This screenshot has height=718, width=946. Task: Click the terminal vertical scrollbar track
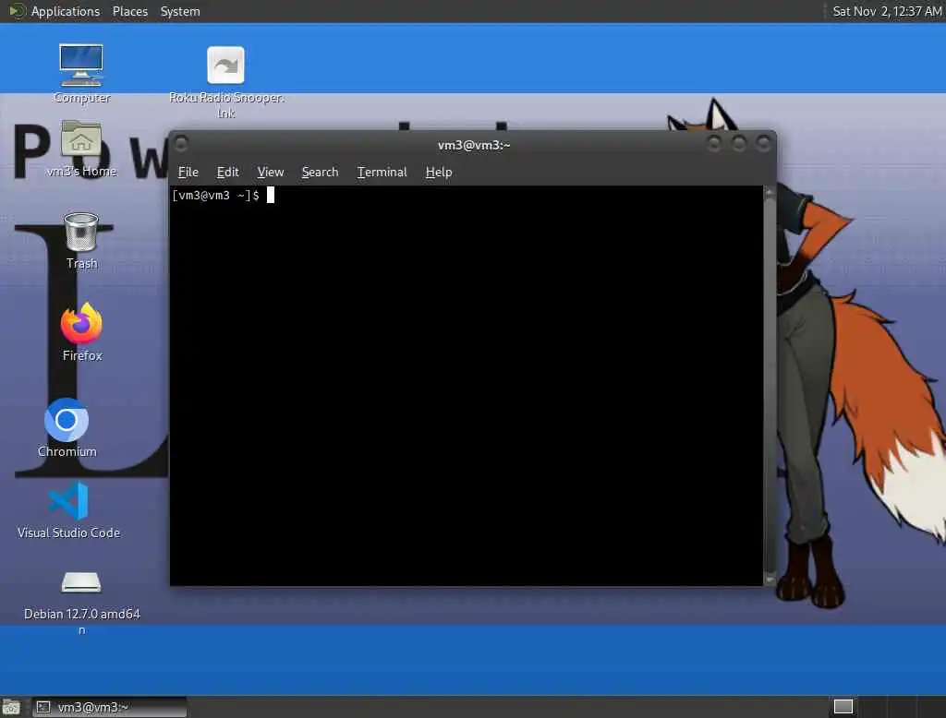pos(770,386)
